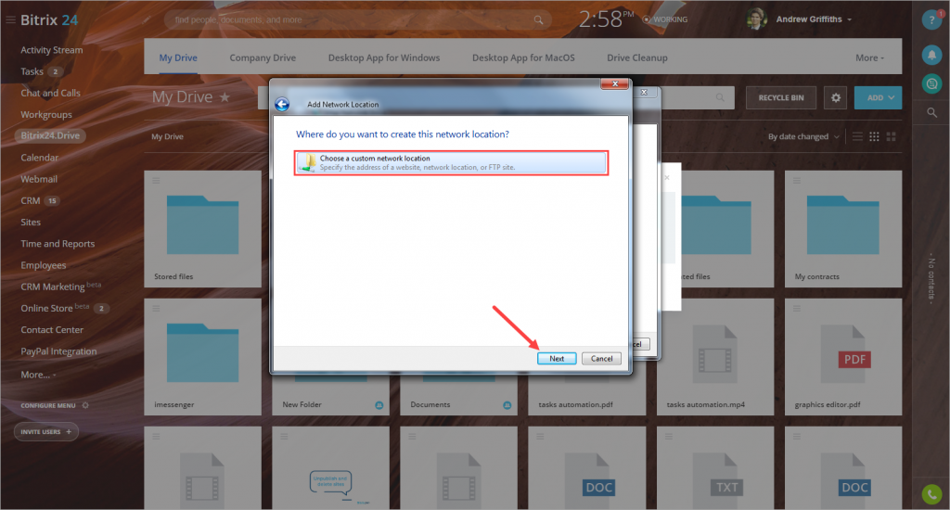Open Activity Stream in sidebar
This screenshot has width=950, height=510.
point(52,50)
